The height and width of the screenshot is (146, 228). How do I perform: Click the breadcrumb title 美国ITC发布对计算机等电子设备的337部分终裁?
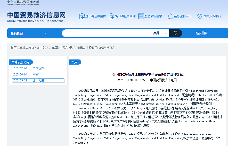click(x=83, y=48)
